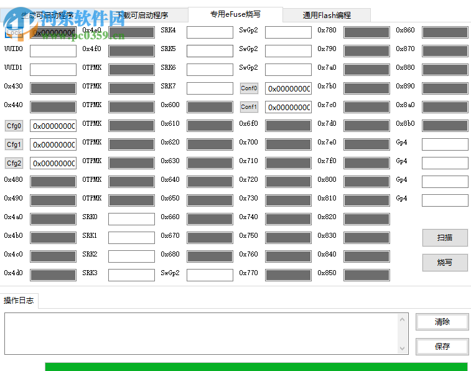Screen dimensions: 471x371
Task: Click the greyed 0x480 field
Action: coord(53,182)
